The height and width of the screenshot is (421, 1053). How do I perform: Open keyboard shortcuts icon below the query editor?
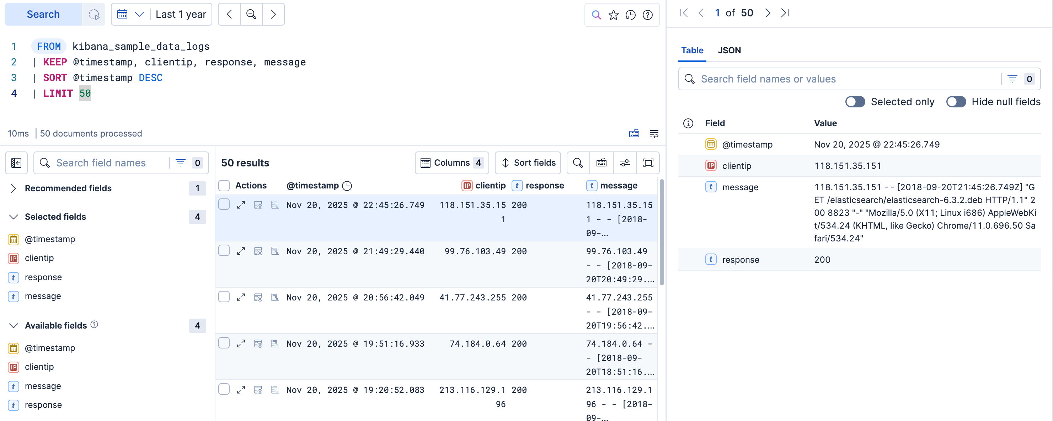coord(634,133)
